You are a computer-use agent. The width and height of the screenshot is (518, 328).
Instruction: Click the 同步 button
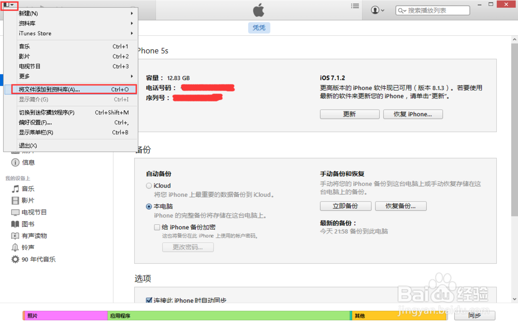point(474,316)
